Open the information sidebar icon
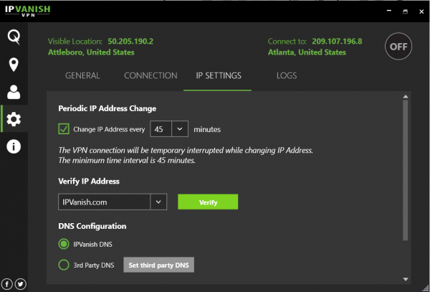 tap(14, 146)
